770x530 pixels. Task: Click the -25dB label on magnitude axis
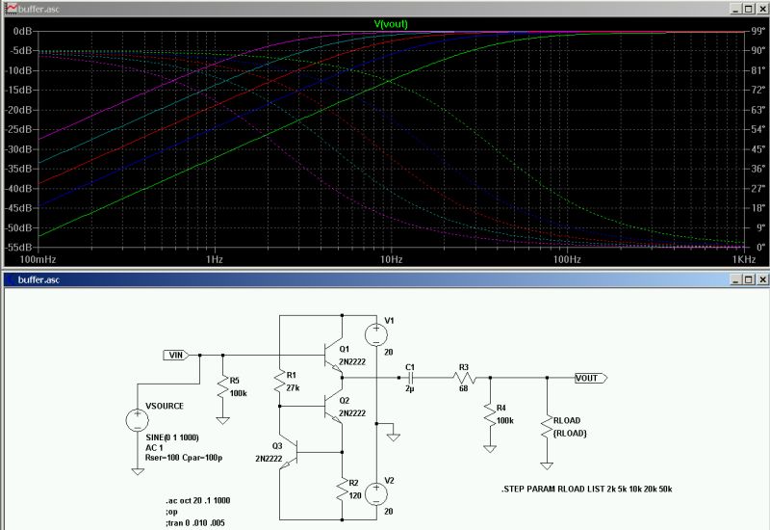(x=18, y=129)
